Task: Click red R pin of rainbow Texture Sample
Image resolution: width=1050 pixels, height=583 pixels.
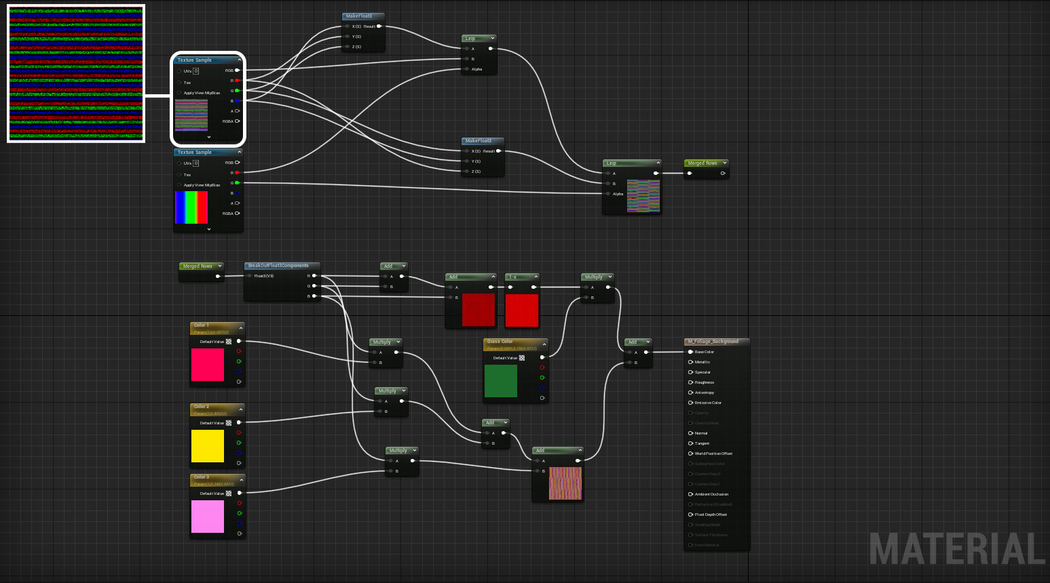Action: (237, 173)
